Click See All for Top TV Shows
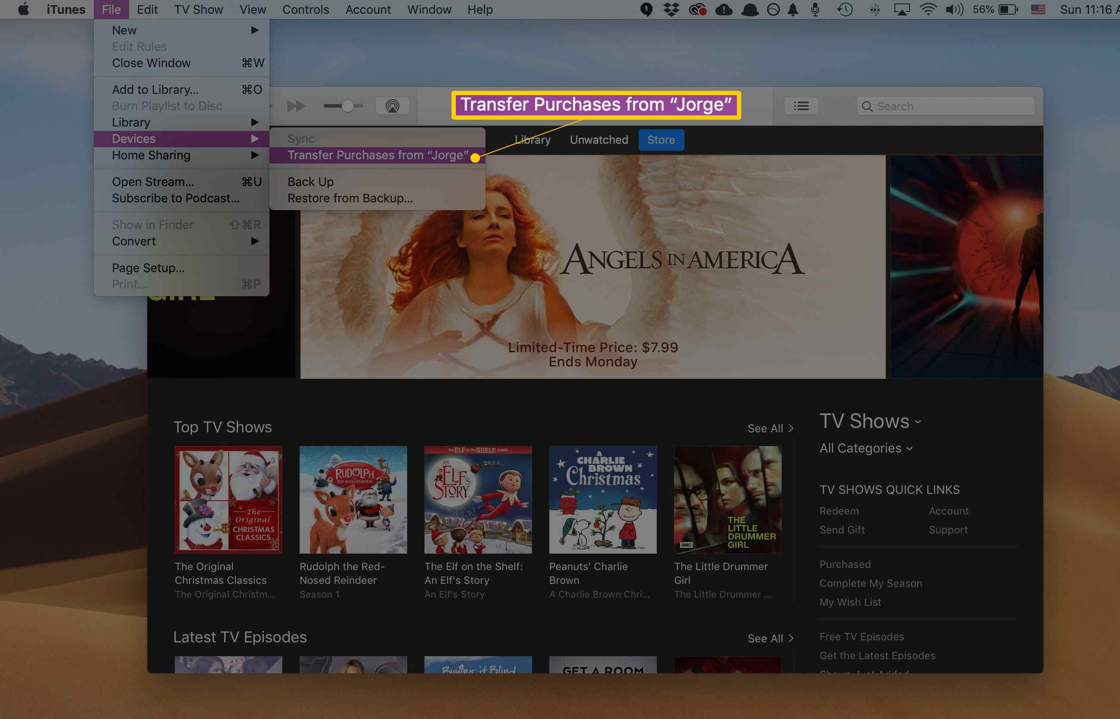 click(770, 428)
